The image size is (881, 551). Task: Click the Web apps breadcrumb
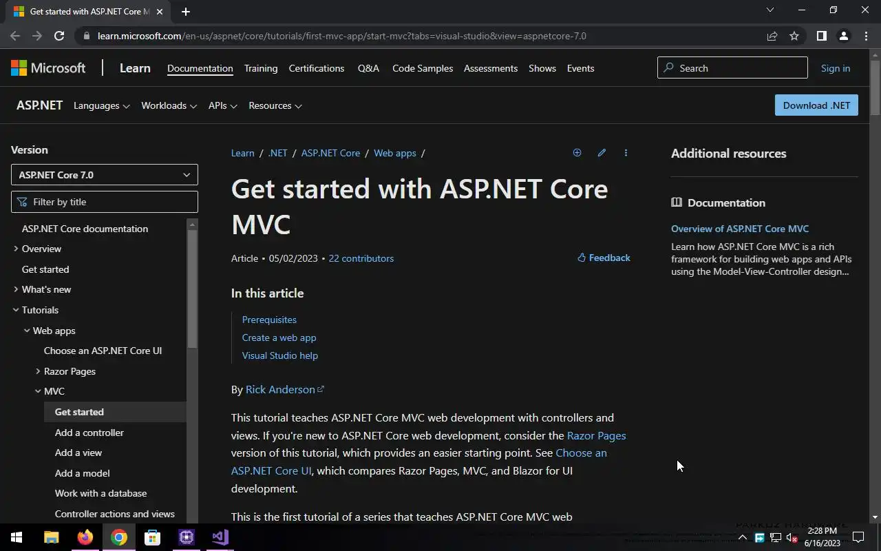coord(395,153)
